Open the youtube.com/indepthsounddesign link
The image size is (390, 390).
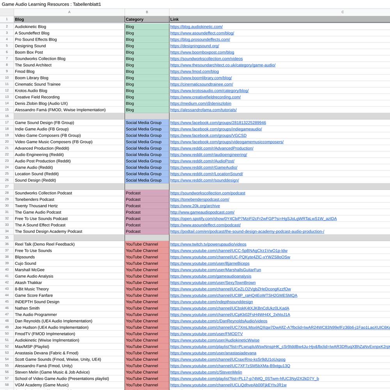(211, 302)
